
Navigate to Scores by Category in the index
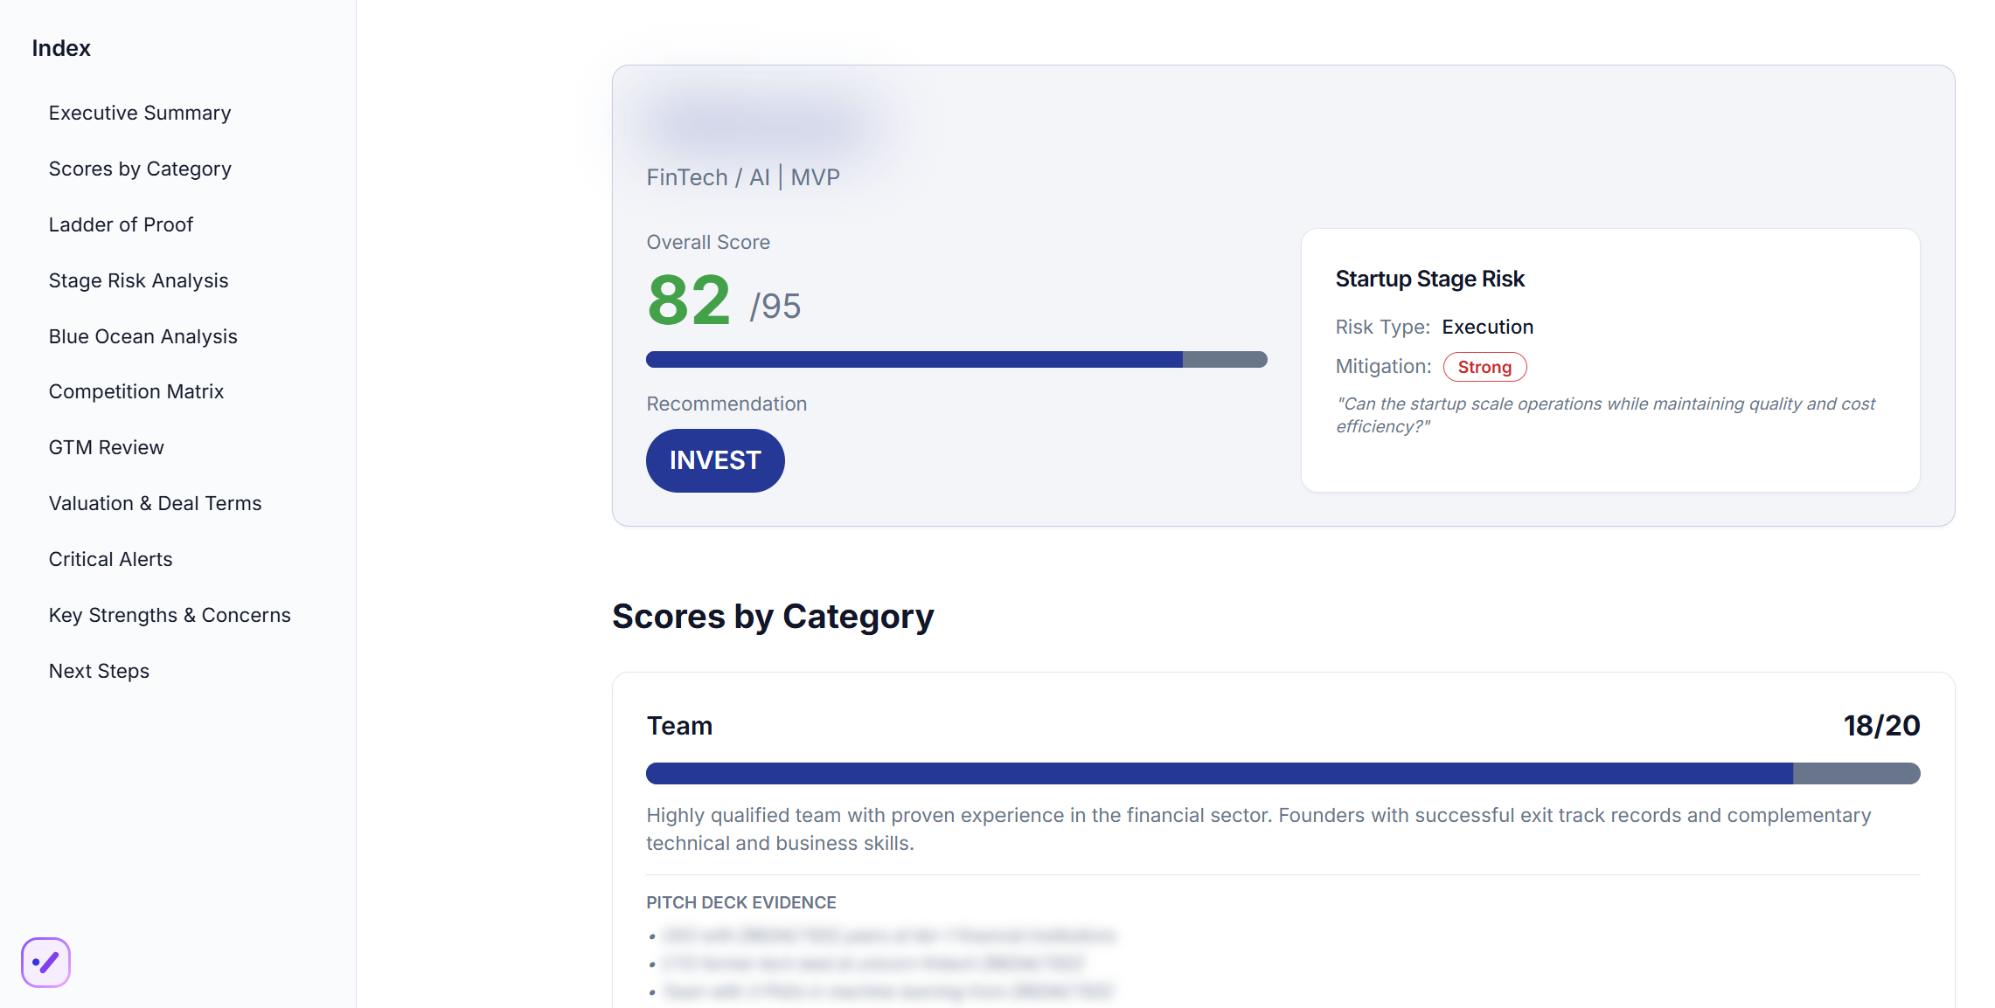click(140, 168)
